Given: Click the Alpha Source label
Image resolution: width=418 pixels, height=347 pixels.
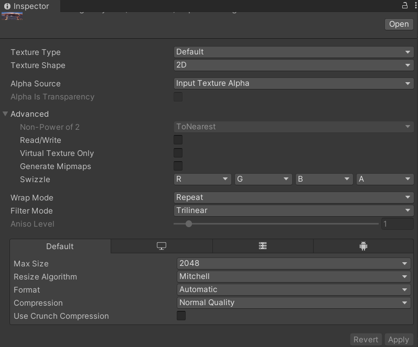Looking at the screenshot, I should click(36, 84).
